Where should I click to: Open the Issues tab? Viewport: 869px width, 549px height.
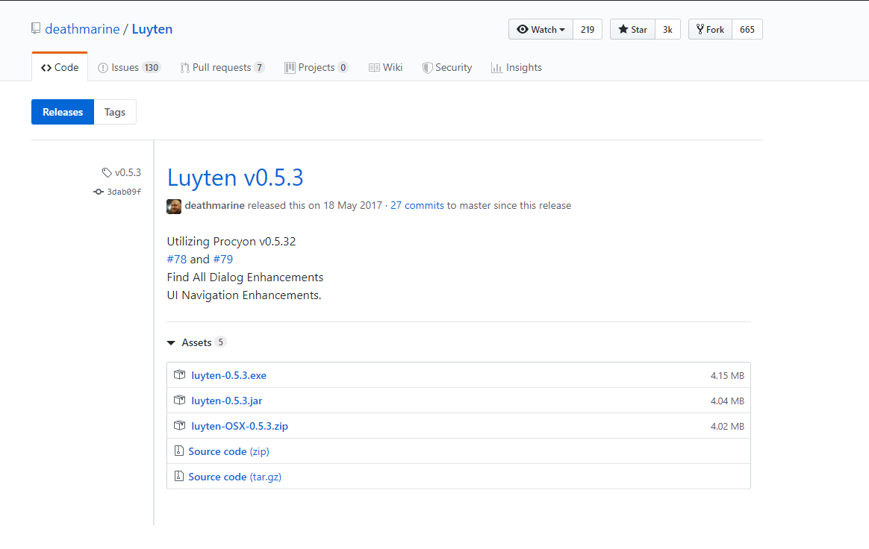tap(129, 68)
